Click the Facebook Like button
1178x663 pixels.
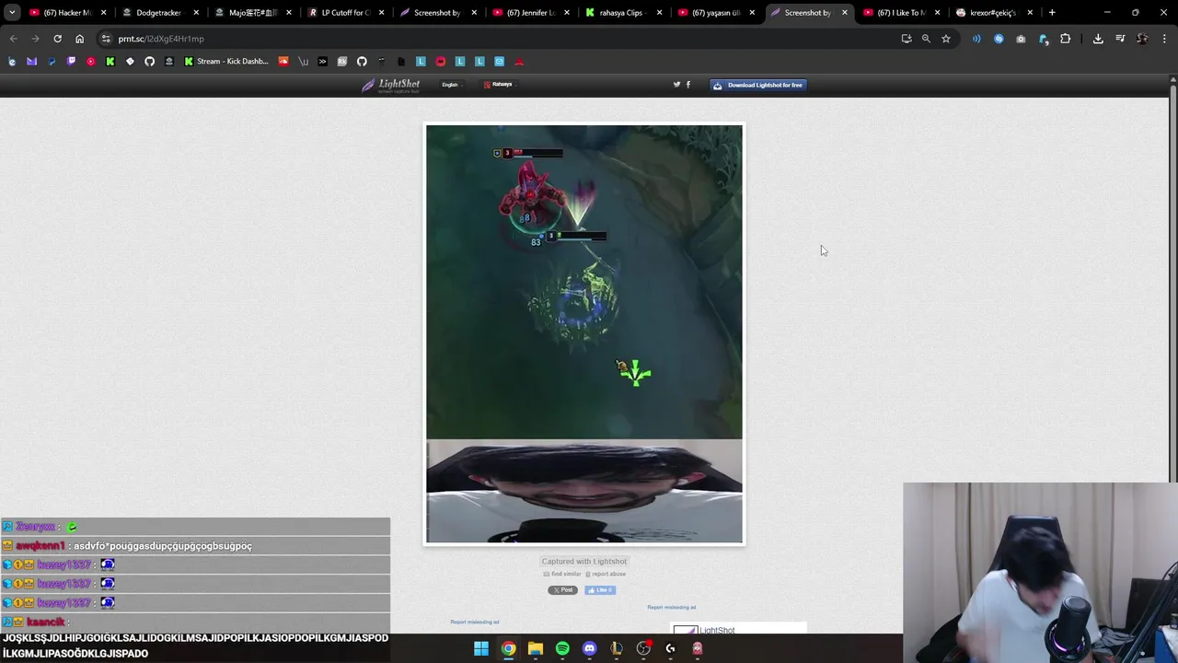(600, 590)
